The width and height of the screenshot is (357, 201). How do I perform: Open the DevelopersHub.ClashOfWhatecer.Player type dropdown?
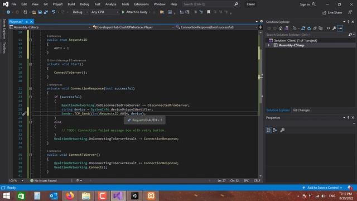click(x=133, y=27)
